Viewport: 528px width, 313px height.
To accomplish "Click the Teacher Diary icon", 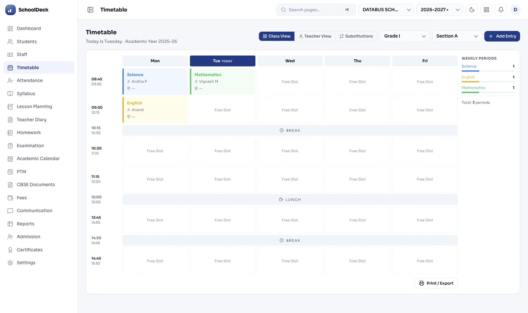I will click(x=10, y=120).
